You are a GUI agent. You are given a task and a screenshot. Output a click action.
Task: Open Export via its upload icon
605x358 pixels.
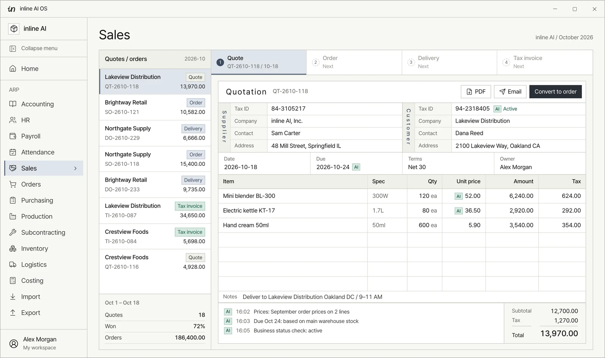pyautogui.click(x=13, y=313)
